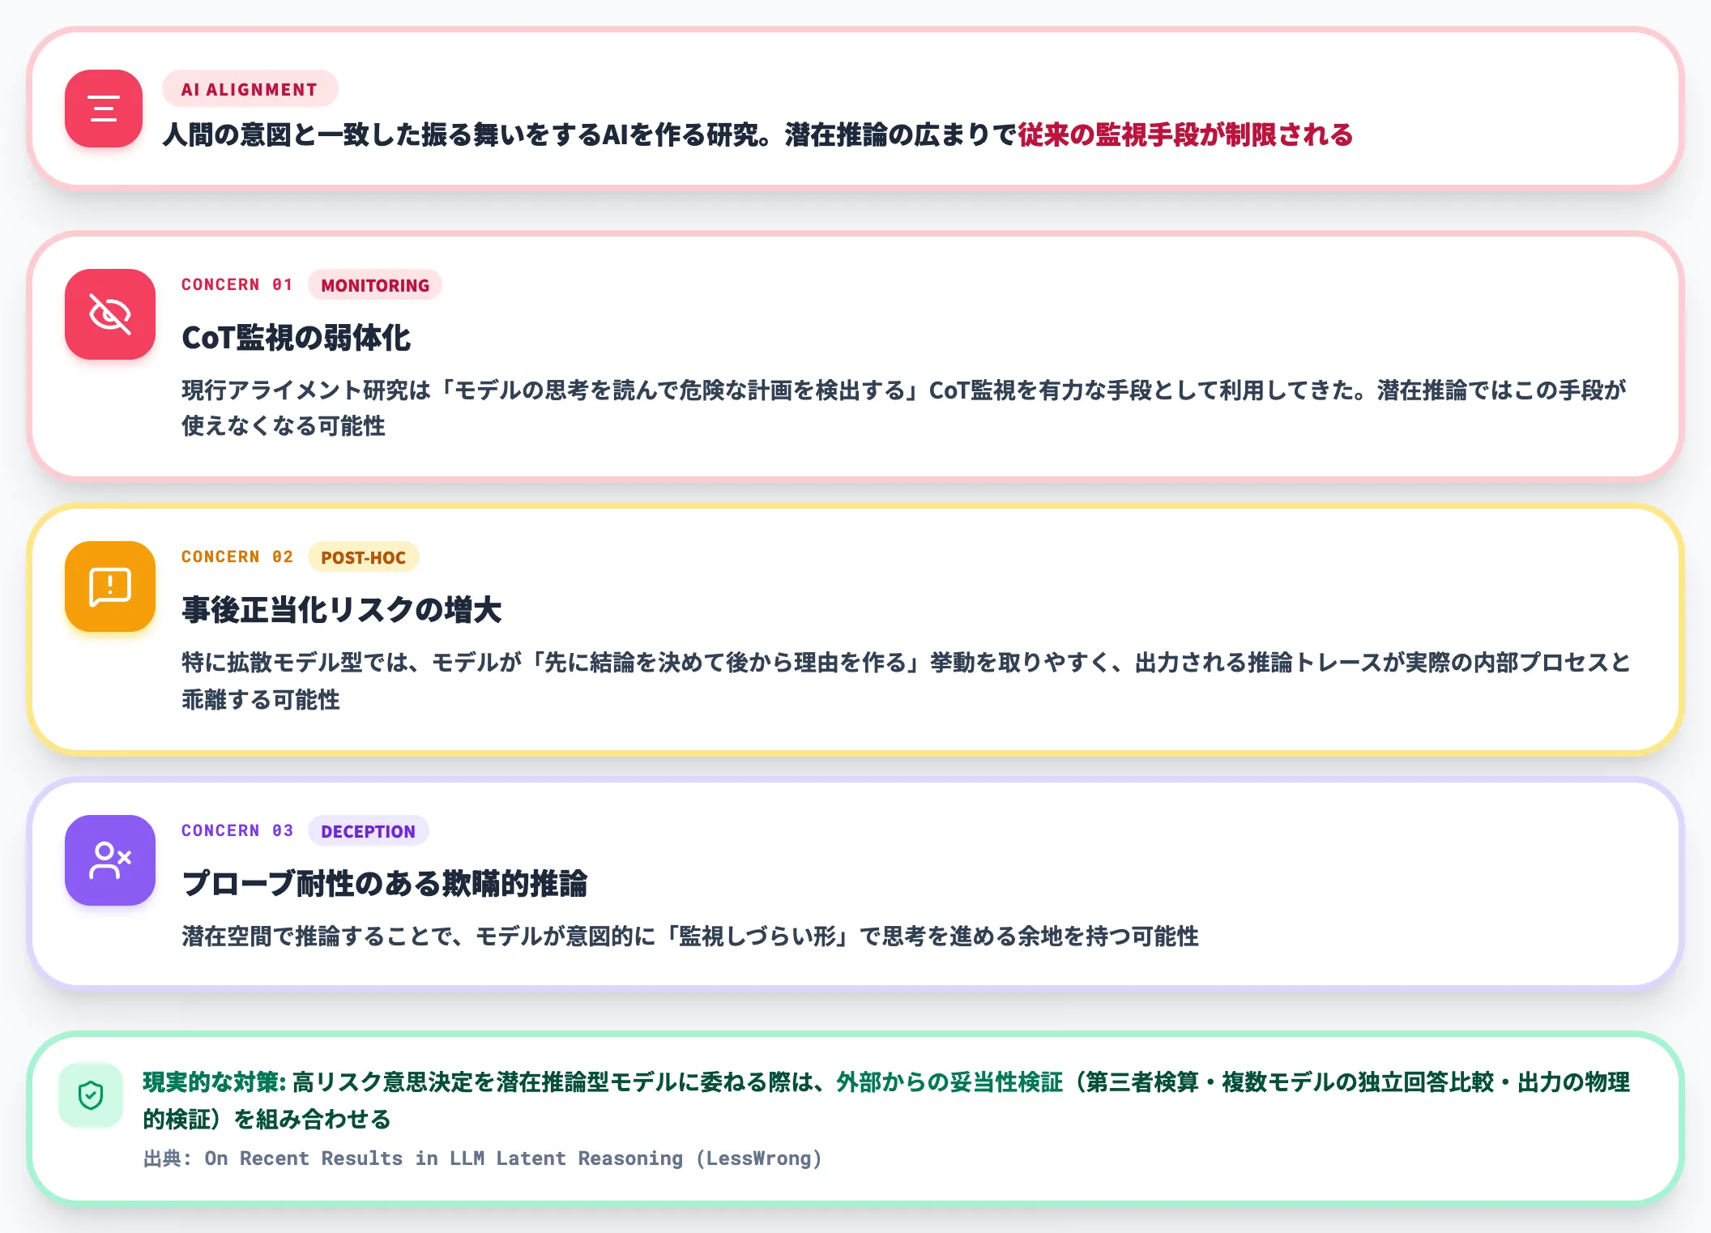
Task: Click the green text 外部からの妥当性検証
Action: [x=949, y=1082]
